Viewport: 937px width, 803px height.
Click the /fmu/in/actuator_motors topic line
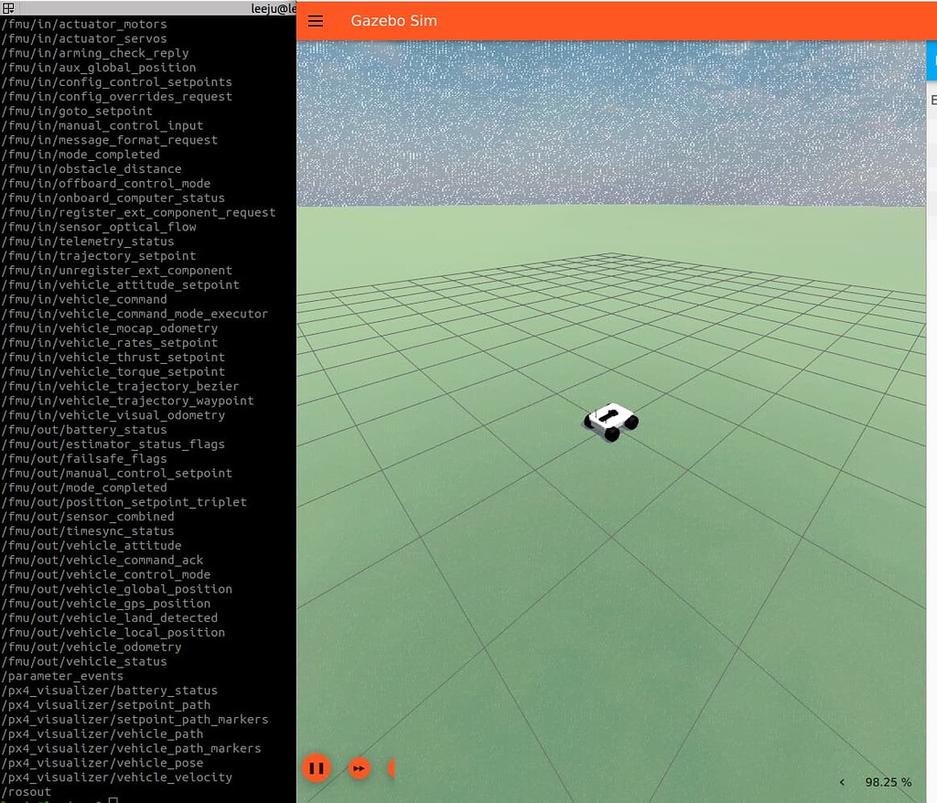pos(84,24)
